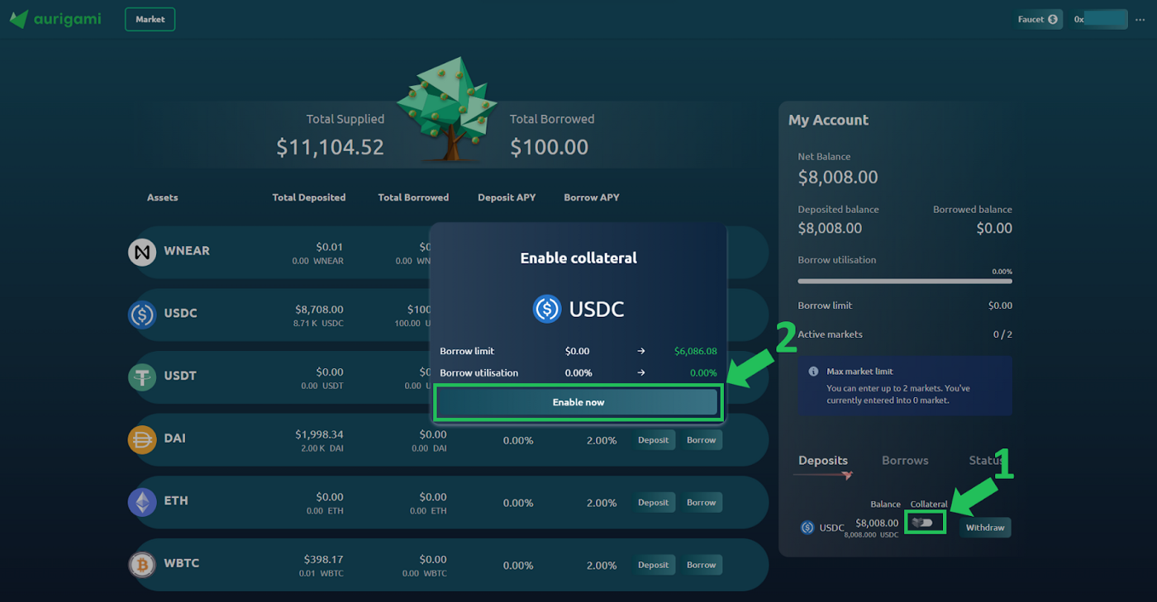Image resolution: width=1157 pixels, height=602 pixels.
Task: Click the WBTC token icon
Action: (142, 564)
